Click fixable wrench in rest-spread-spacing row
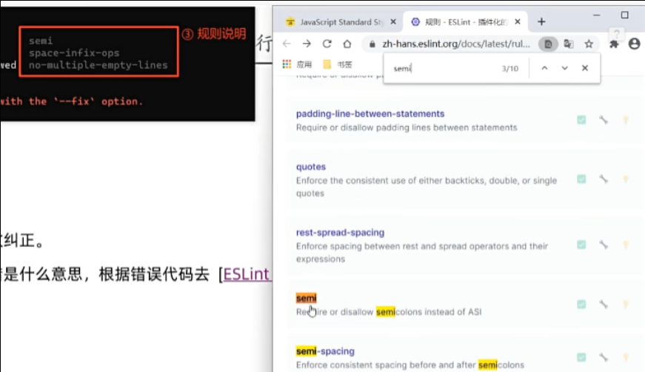The image size is (645, 372). [604, 245]
